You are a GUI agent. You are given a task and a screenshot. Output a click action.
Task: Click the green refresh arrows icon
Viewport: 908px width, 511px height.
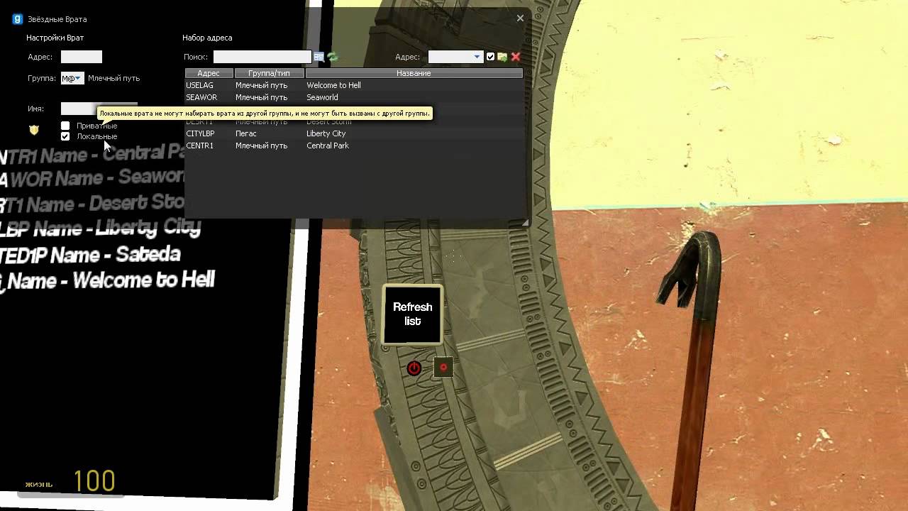[332, 57]
